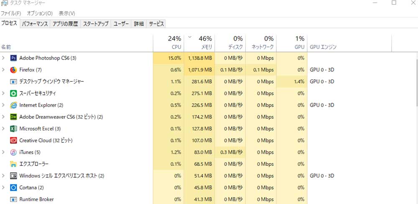Select the Firefox (7) row name

pos(31,70)
